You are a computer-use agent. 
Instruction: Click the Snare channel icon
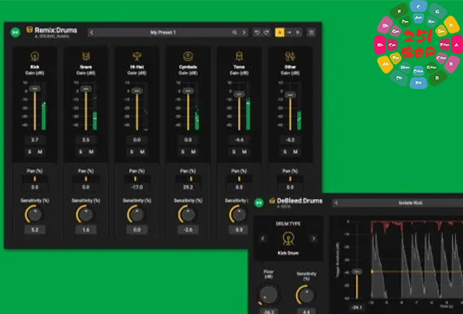tap(86, 55)
